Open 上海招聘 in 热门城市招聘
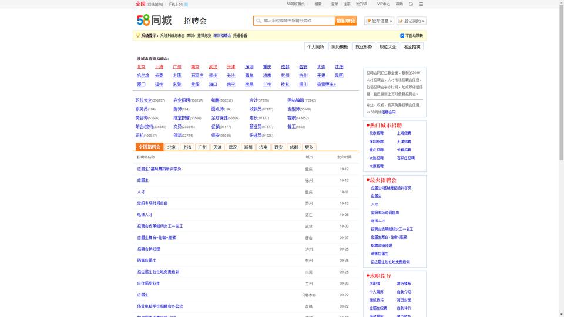 404,133
